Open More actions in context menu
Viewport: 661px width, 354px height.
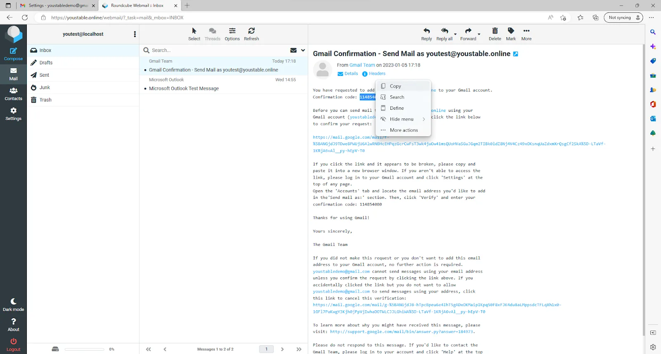[x=403, y=130]
